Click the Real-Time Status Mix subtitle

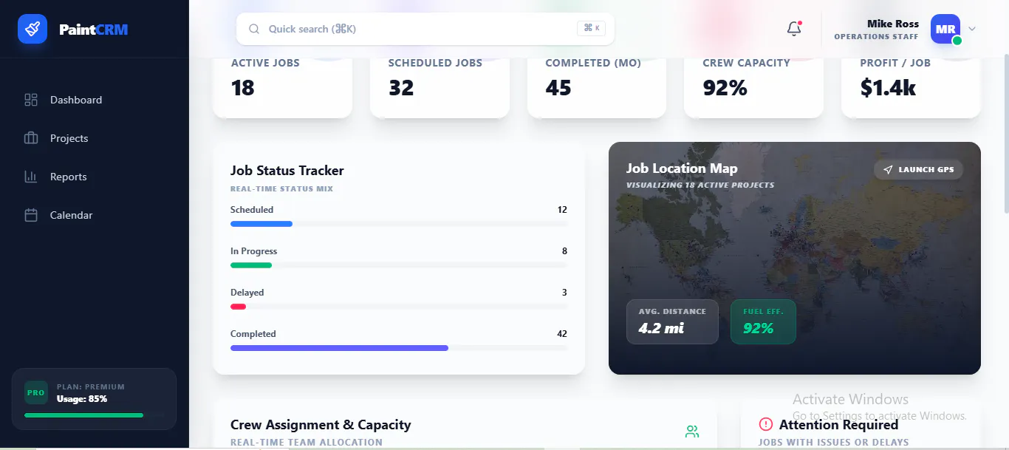click(x=281, y=189)
